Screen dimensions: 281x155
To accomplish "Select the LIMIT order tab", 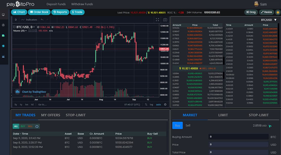I will click(223, 115).
